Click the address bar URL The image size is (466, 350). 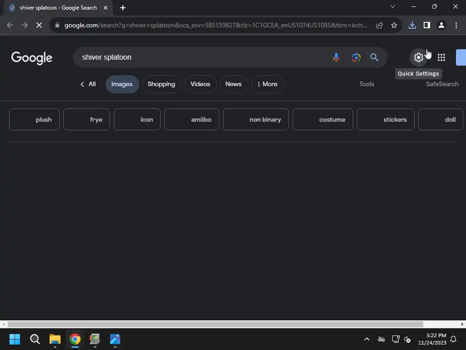click(x=216, y=26)
